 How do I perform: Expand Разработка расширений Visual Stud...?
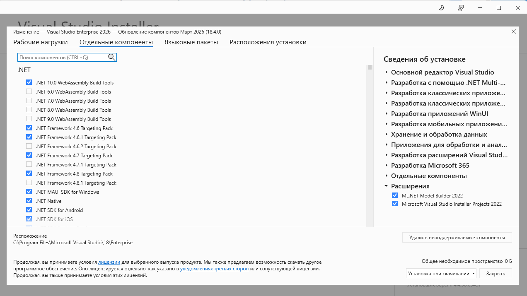tap(386, 155)
